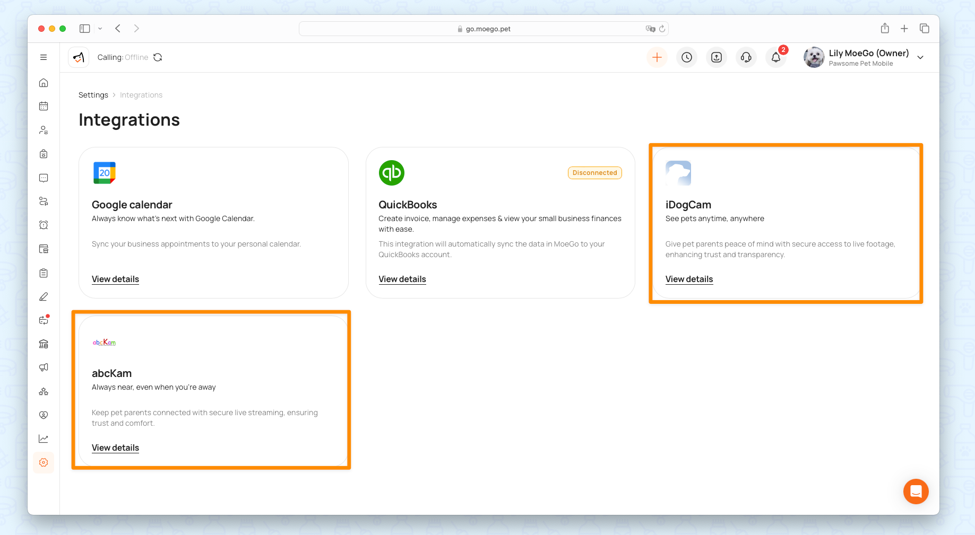Viewport: 975px width, 535px height.
Task: Open the Settings gear sidebar icon
Action: [x=44, y=462]
